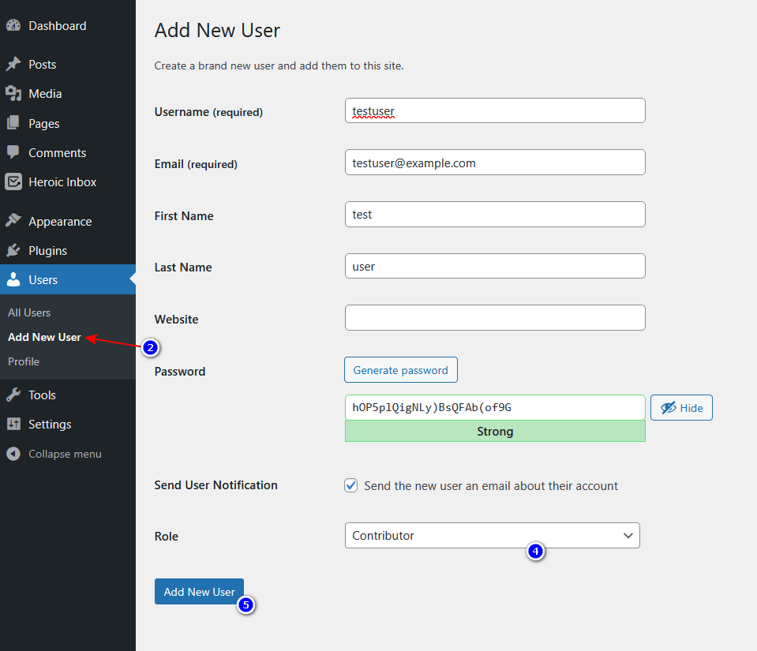757x651 pixels.
Task: Click the 'Email (required)' label
Action: point(196,164)
